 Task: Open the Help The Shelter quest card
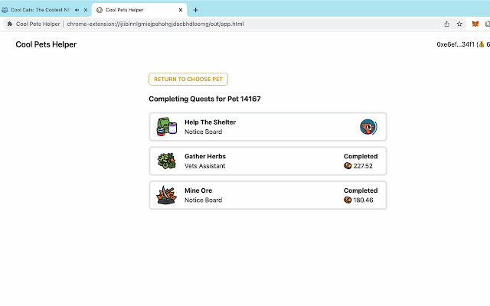(268, 127)
